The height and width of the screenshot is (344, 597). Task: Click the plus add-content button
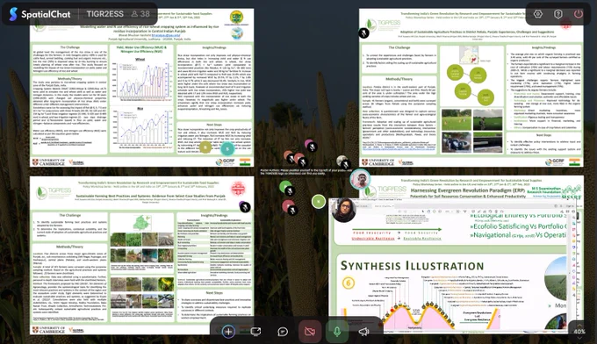(x=228, y=332)
